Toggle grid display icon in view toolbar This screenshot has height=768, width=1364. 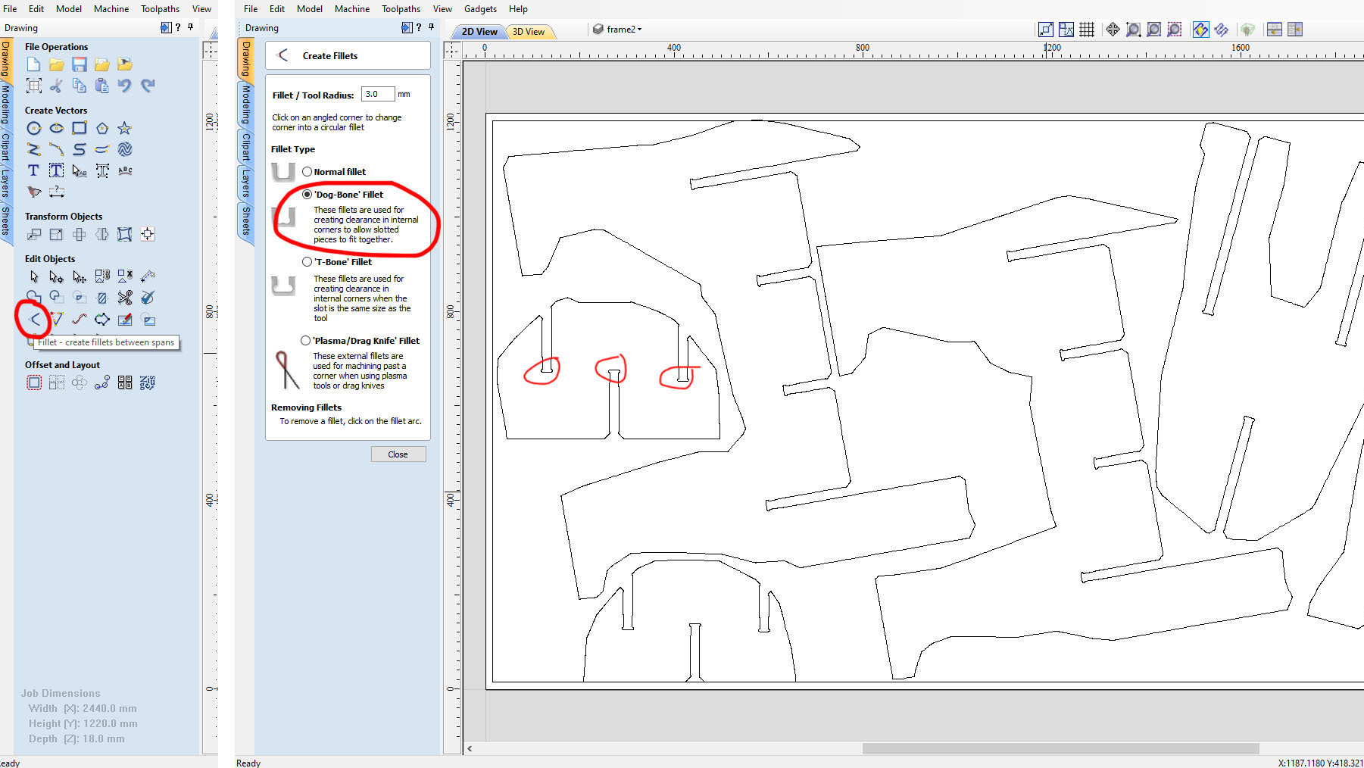click(x=1087, y=30)
